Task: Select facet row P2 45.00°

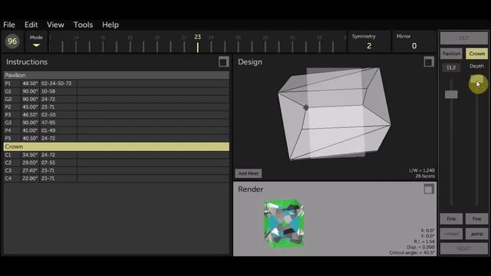Action: click(x=116, y=107)
